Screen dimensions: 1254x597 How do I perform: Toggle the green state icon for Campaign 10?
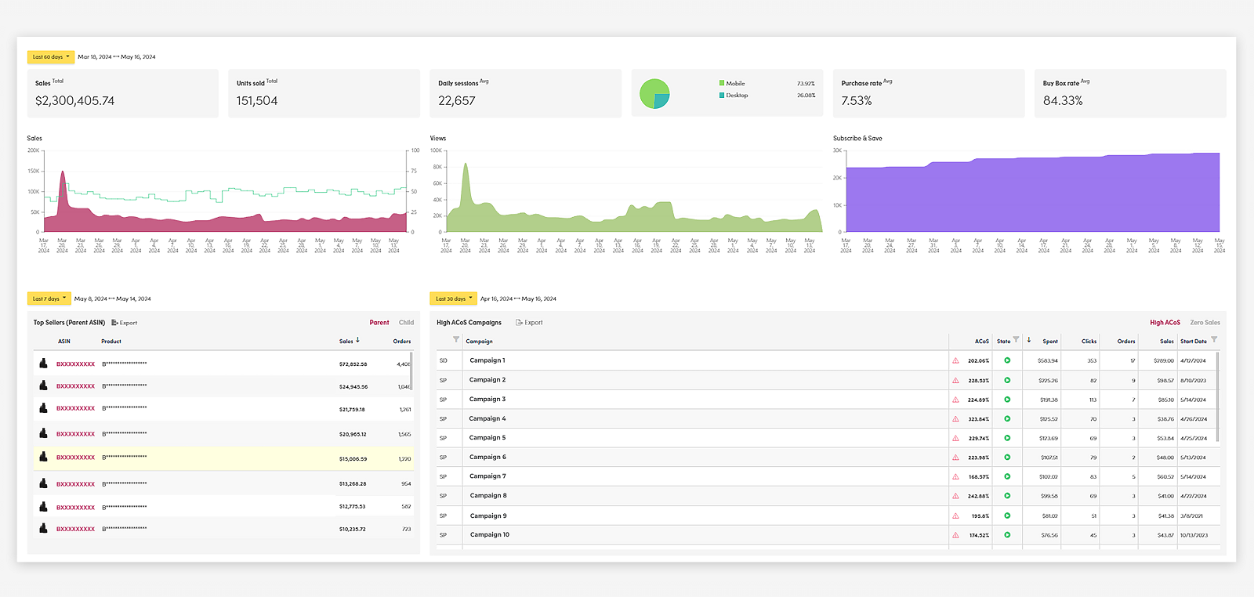pyautogui.click(x=1007, y=535)
